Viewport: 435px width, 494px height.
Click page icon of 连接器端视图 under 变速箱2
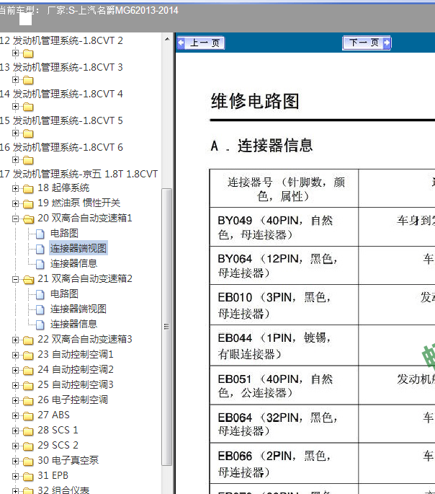point(40,309)
